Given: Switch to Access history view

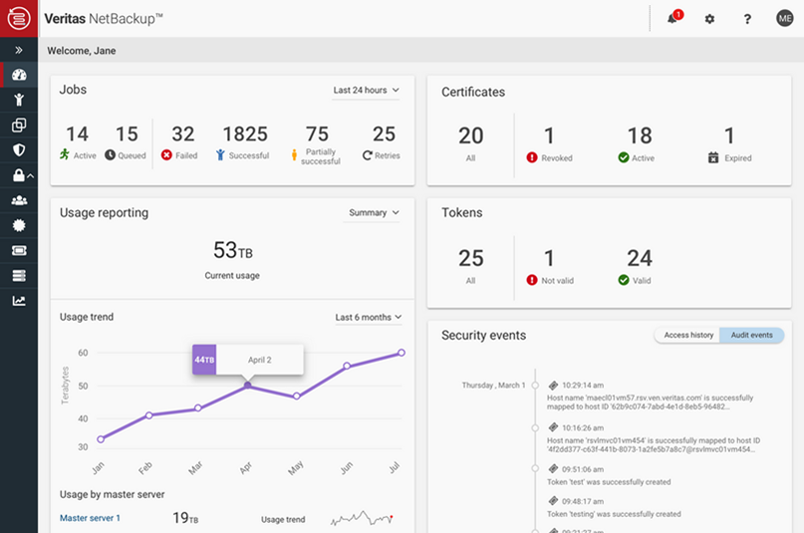Looking at the screenshot, I should (x=688, y=336).
